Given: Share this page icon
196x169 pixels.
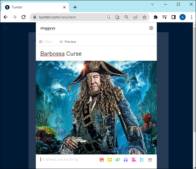Looking at the screenshot, I should point(136,17).
